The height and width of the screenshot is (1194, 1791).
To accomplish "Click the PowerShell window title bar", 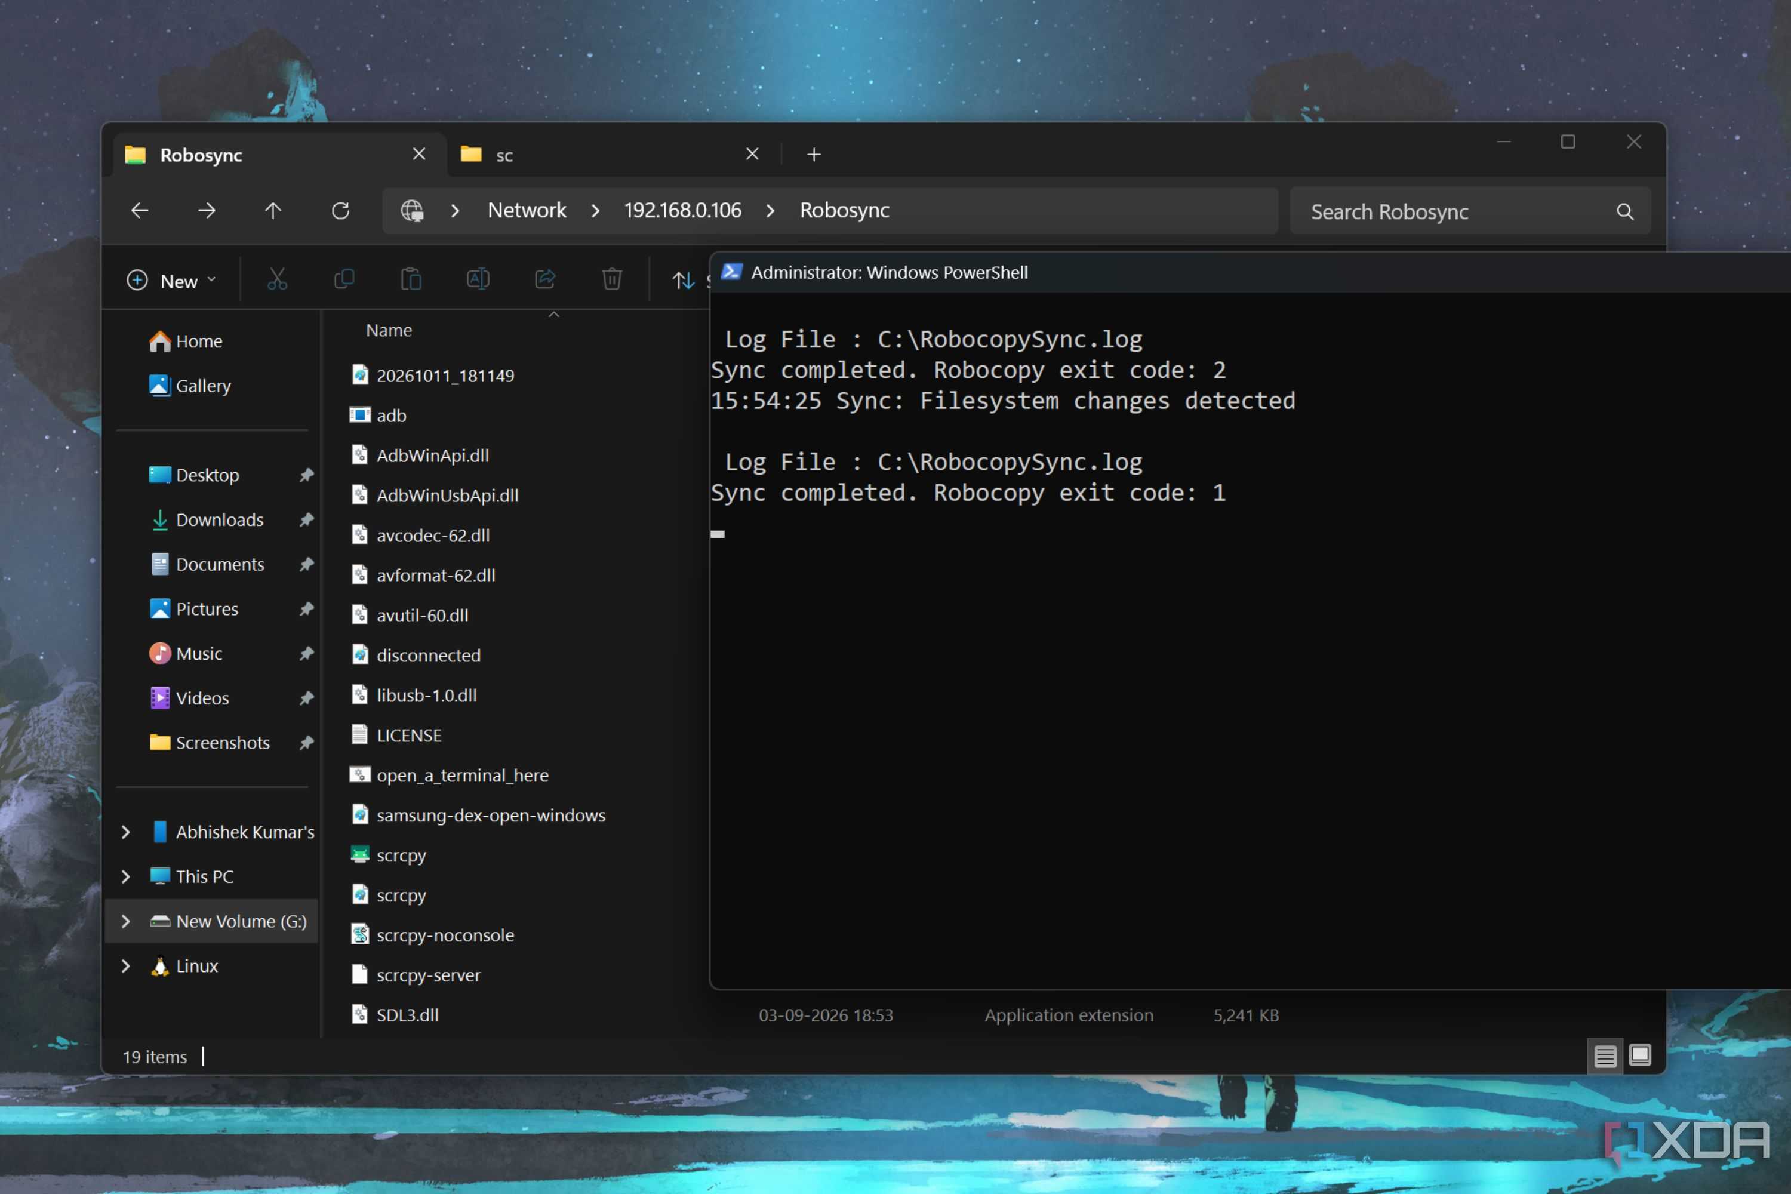I will 1250,273.
